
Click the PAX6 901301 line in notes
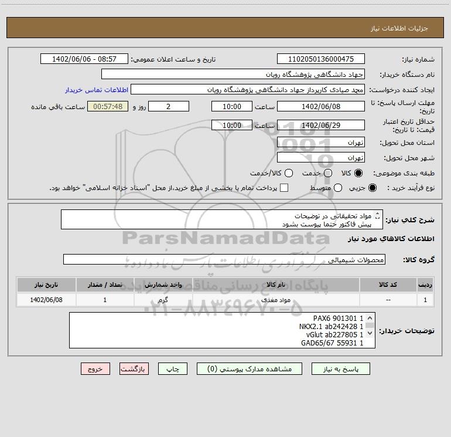click(339, 318)
